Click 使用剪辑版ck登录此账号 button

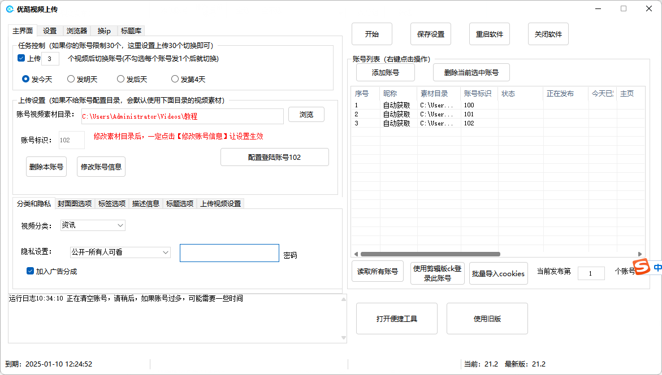click(x=438, y=273)
